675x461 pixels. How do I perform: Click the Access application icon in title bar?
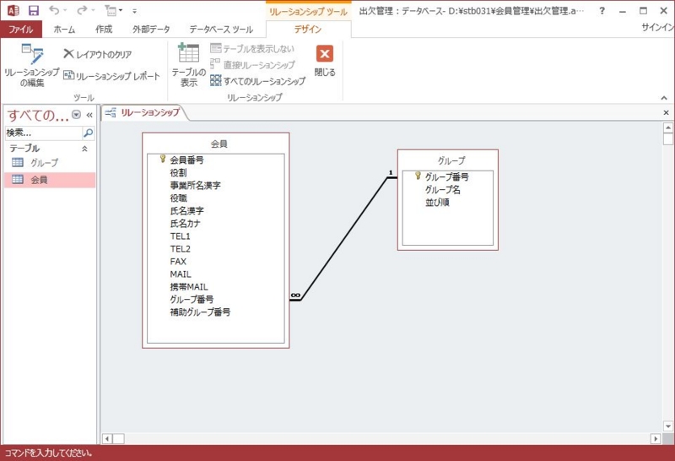pos(13,10)
